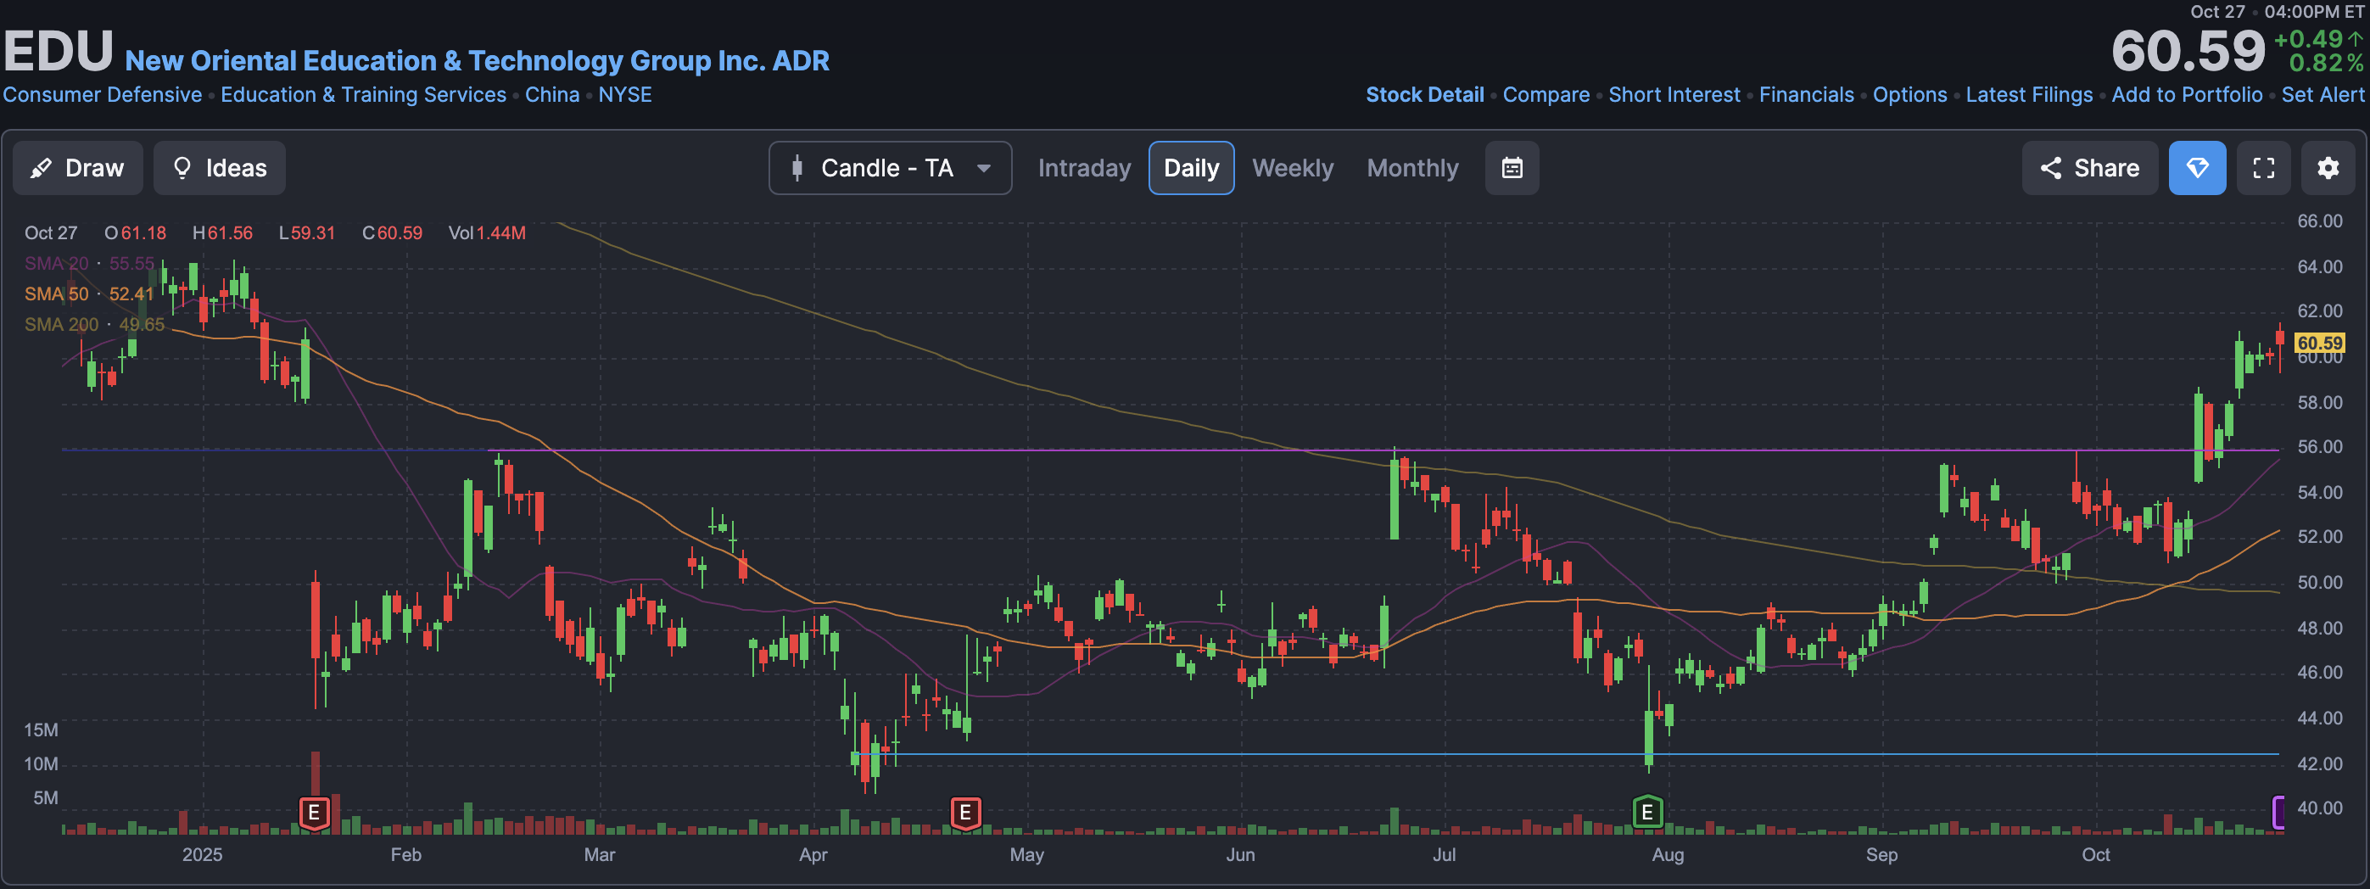Switch to Weekly timeframe

(1293, 169)
